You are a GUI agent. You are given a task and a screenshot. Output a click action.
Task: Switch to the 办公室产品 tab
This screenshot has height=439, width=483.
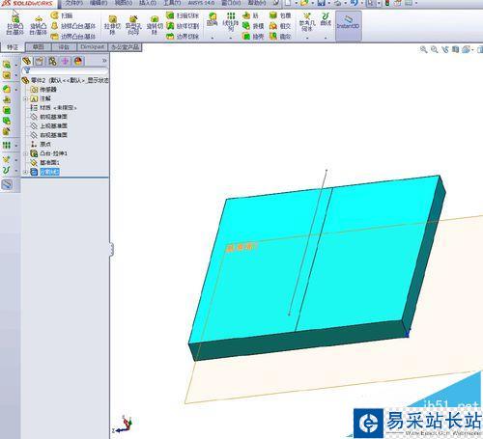[x=125, y=47]
